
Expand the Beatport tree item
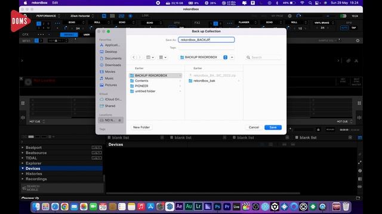tap(23, 147)
